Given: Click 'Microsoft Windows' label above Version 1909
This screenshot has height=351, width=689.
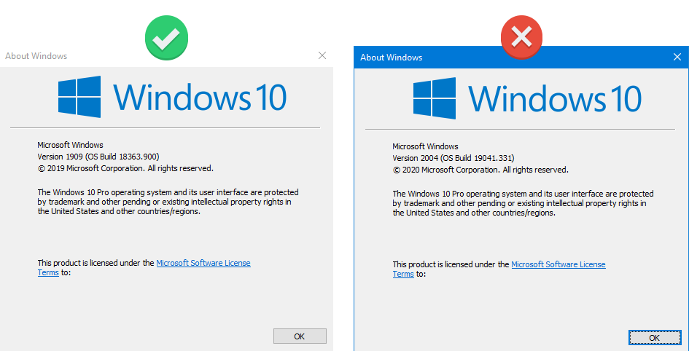Looking at the screenshot, I should coord(70,145).
